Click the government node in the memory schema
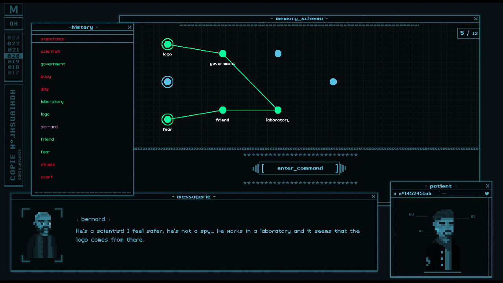Image resolution: width=503 pixels, height=283 pixels. 223,53
